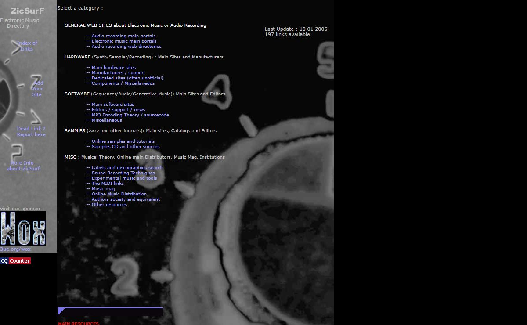
Task: Open the Miscellaneous software category
Action: pos(107,120)
